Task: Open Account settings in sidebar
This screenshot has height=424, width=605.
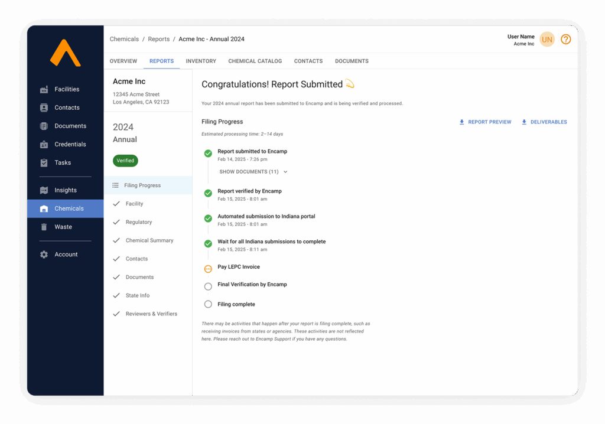Action: (66, 255)
